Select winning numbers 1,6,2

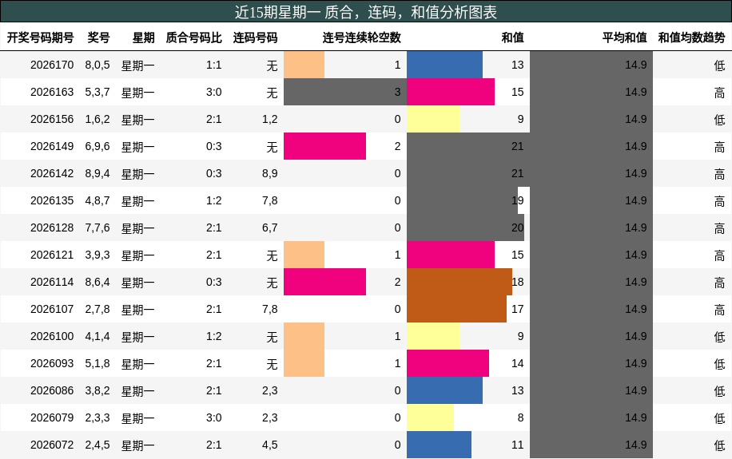(97, 119)
